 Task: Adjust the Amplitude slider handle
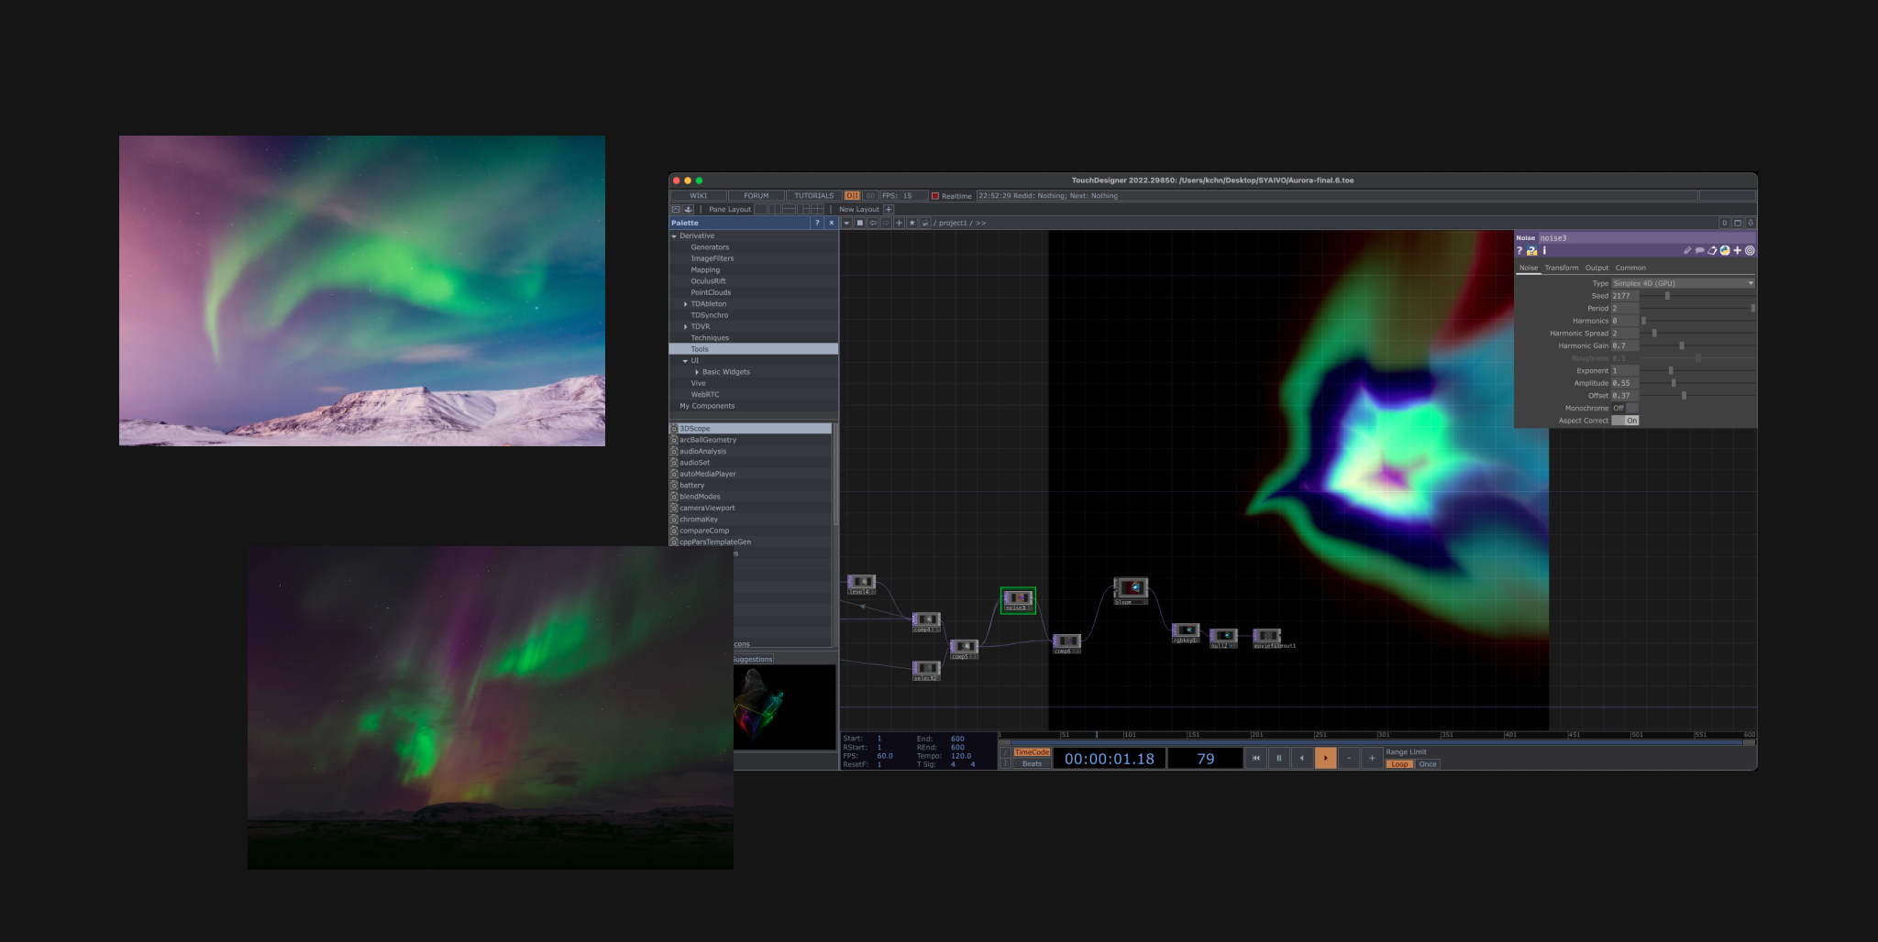(1673, 383)
